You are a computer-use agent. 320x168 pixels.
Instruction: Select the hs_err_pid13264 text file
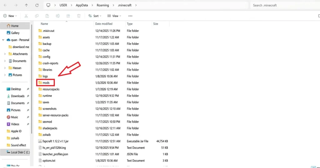[52, 148]
